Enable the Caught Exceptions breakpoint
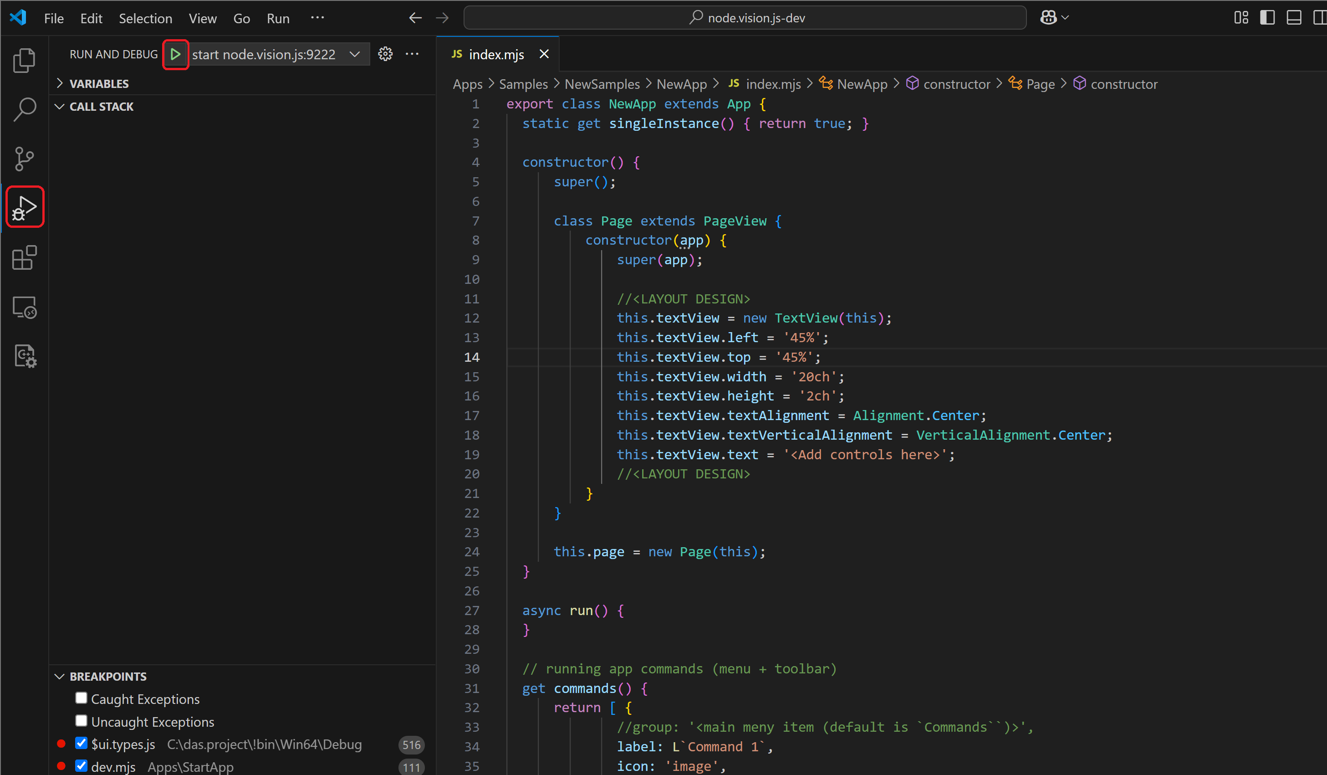Viewport: 1327px width, 775px height. pyautogui.click(x=81, y=698)
